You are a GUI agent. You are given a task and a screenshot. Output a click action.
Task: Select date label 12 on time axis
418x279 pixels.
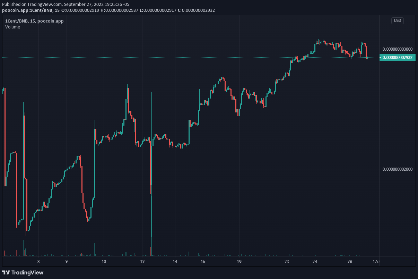[142, 261]
